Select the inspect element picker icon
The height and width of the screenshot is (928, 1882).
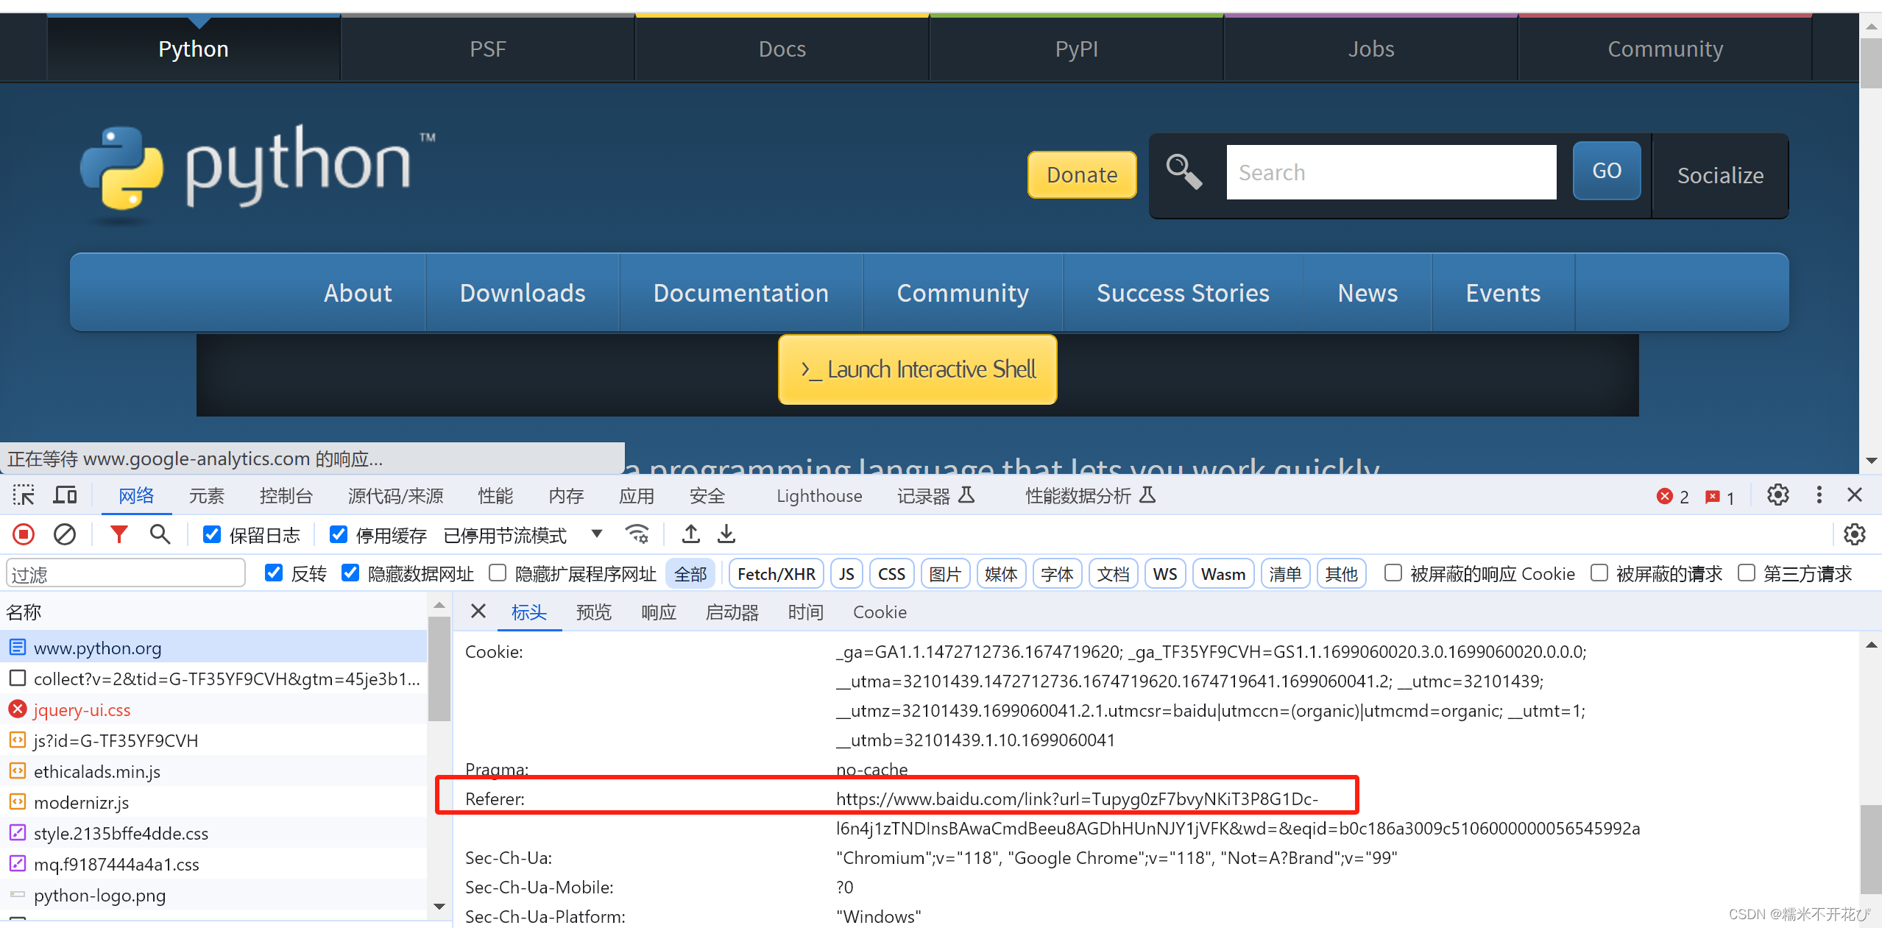pos(24,495)
